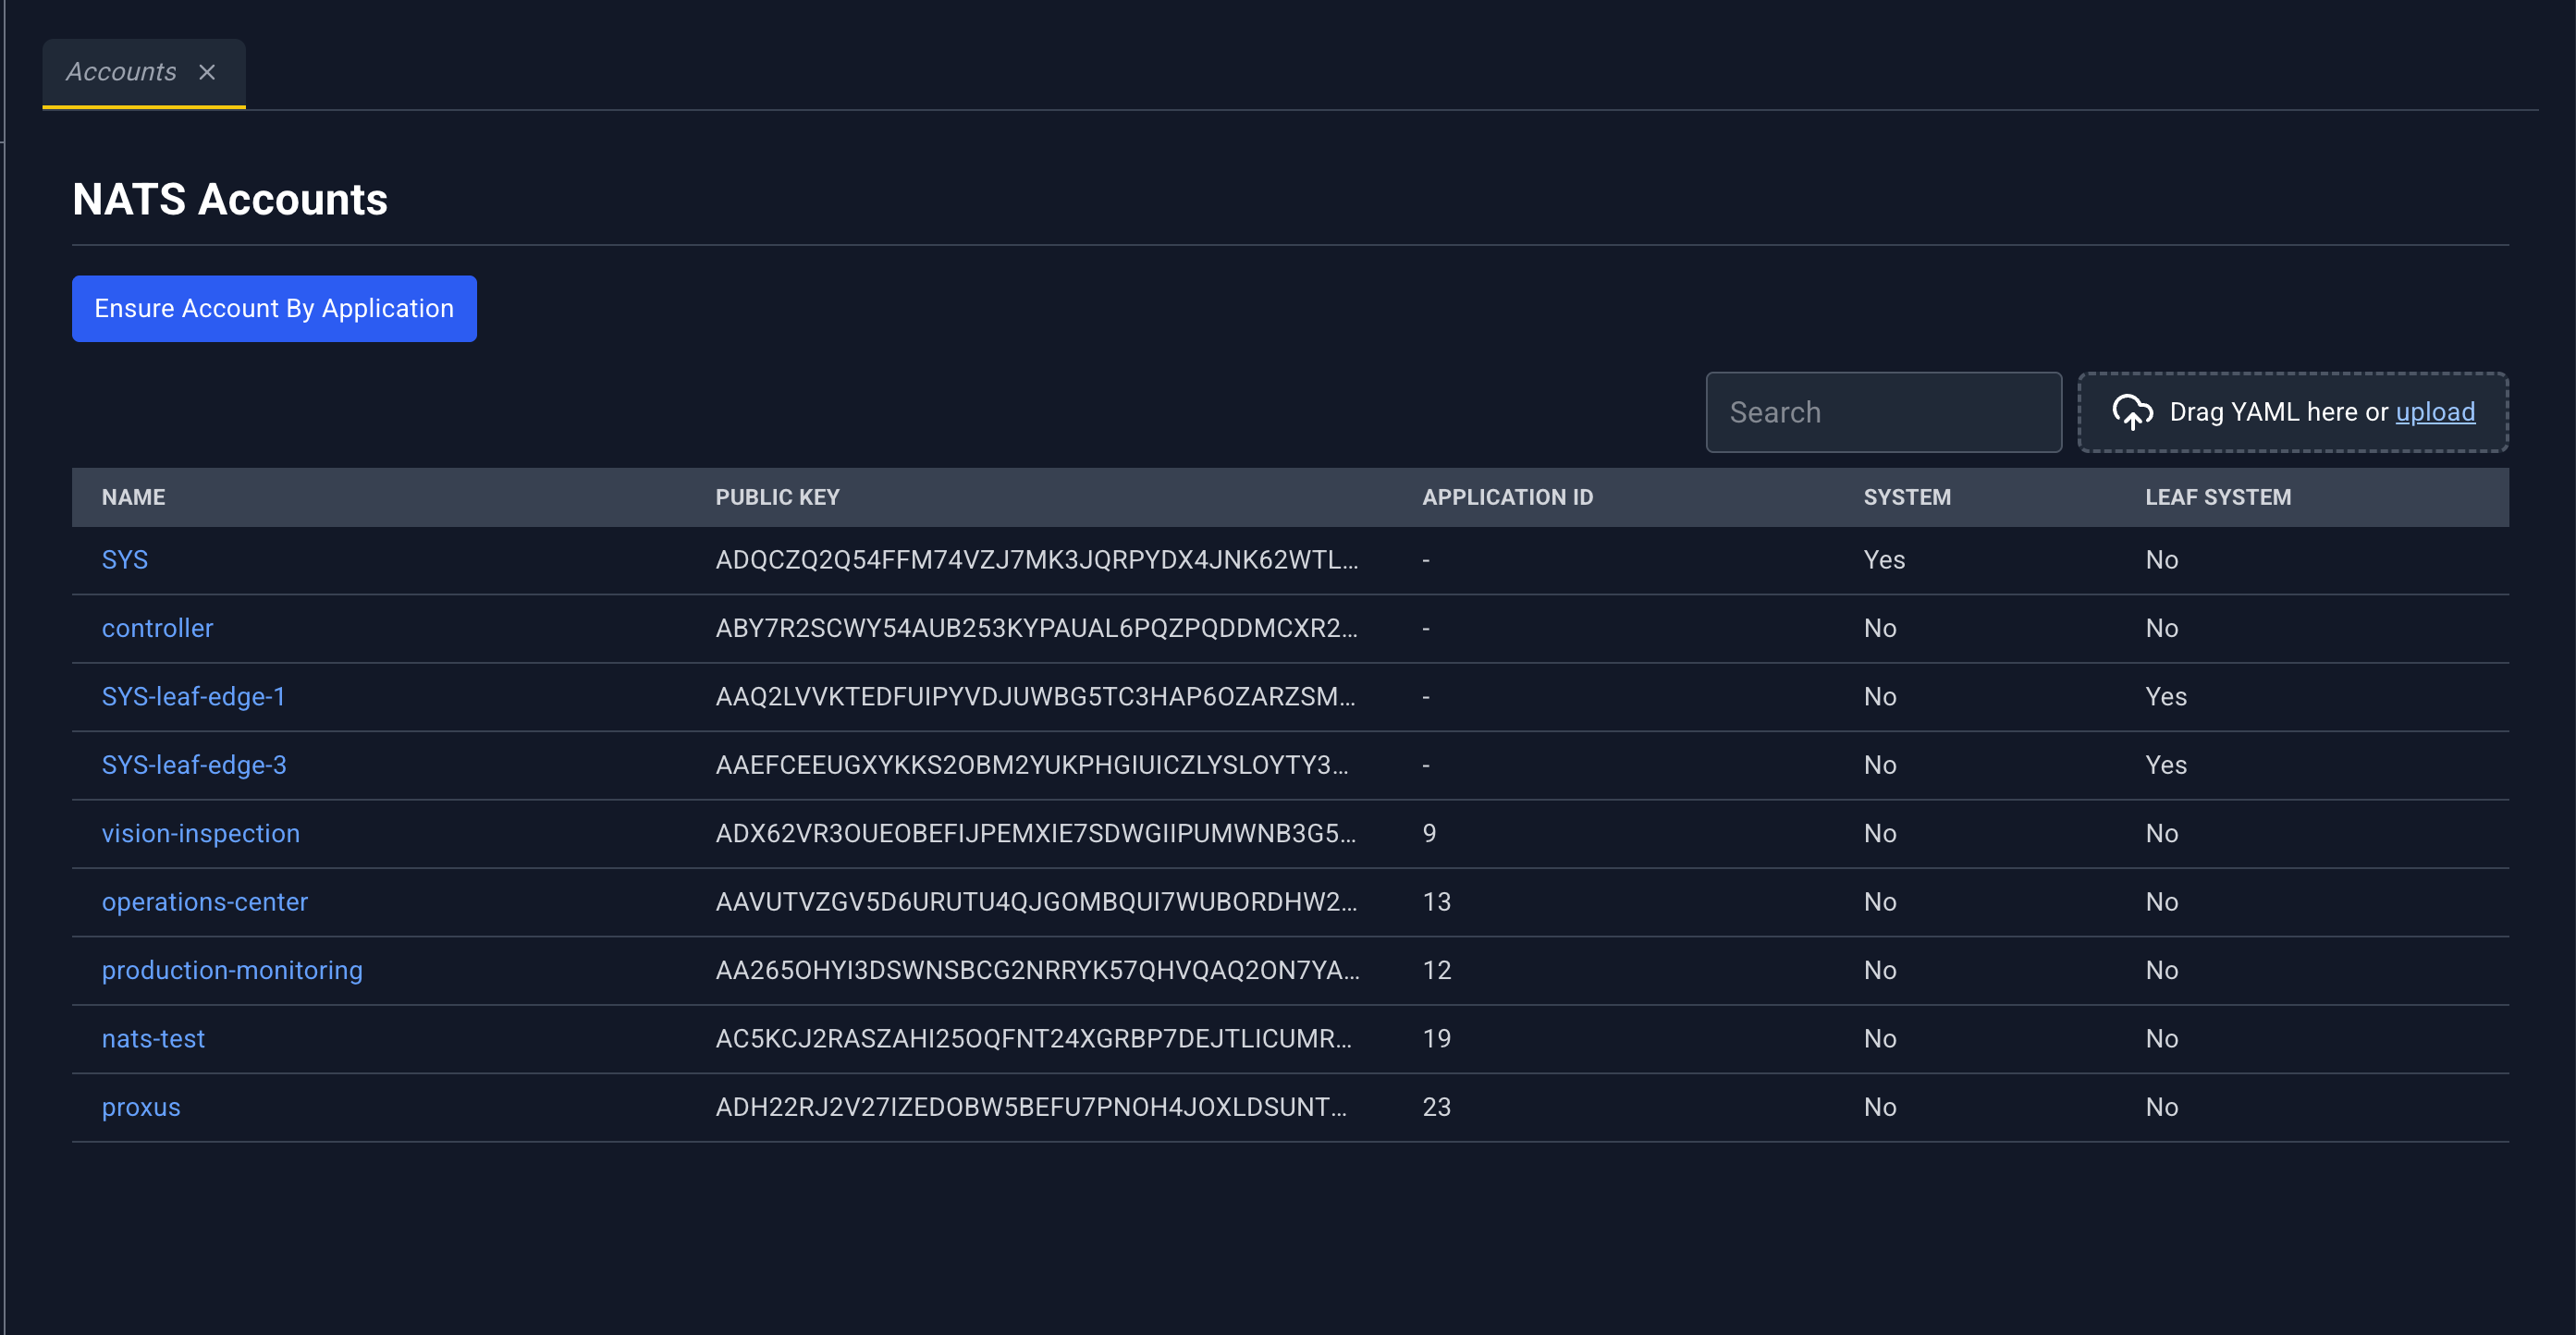Screen dimensions: 2576x1335
Task: Open the SYS account
Action: click(125, 560)
